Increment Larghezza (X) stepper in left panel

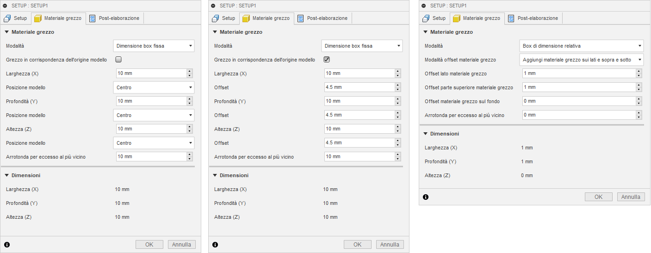pyautogui.click(x=189, y=71)
